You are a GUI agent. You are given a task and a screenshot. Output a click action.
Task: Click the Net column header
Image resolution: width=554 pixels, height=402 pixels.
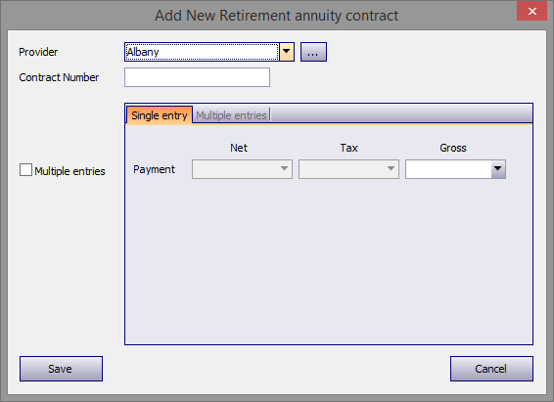coord(239,148)
